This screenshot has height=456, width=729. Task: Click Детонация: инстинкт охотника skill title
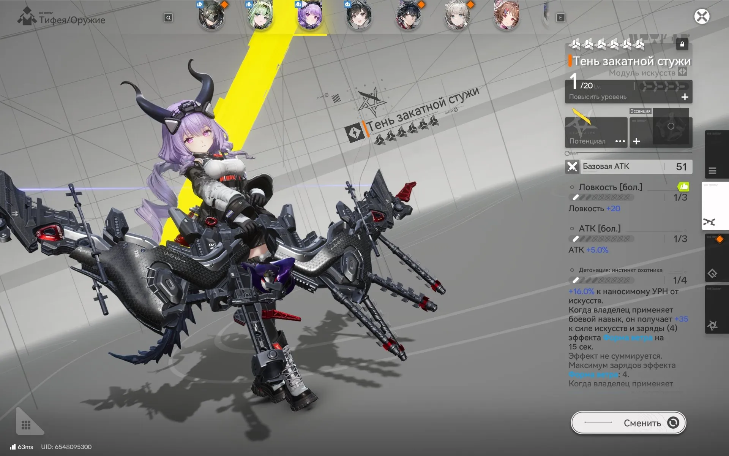click(x=620, y=270)
